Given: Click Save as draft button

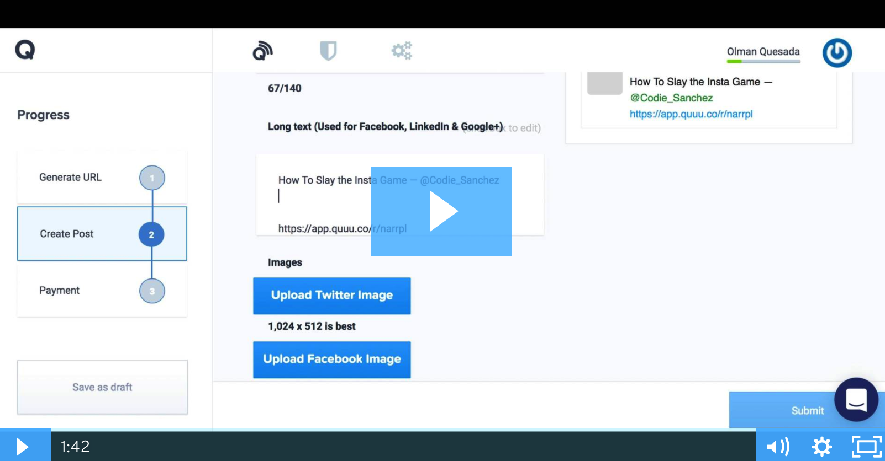Looking at the screenshot, I should pyautogui.click(x=102, y=387).
